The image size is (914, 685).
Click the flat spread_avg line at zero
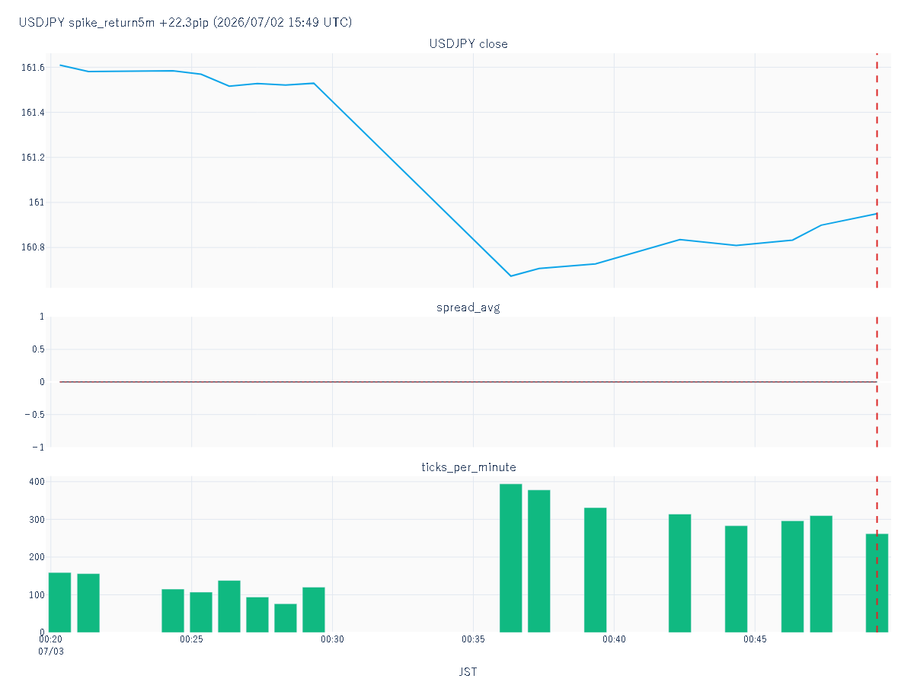[x=468, y=382]
